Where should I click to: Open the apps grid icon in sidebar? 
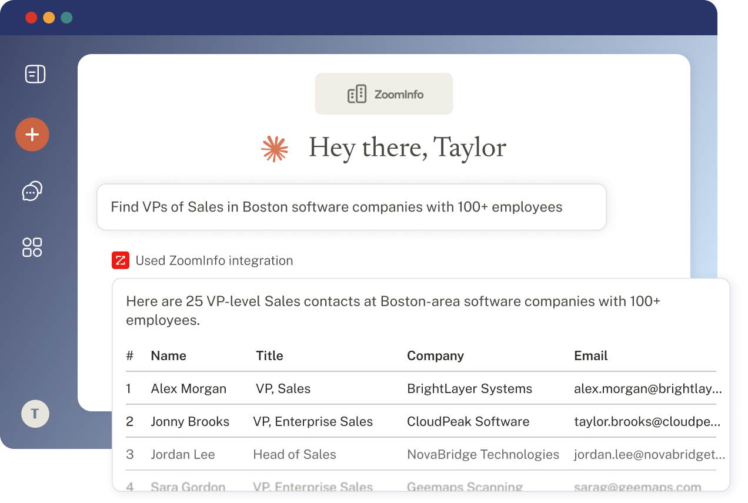(x=32, y=247)
